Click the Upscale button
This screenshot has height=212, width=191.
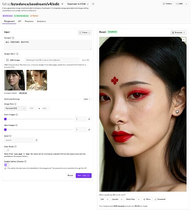[x=115, y=199]
